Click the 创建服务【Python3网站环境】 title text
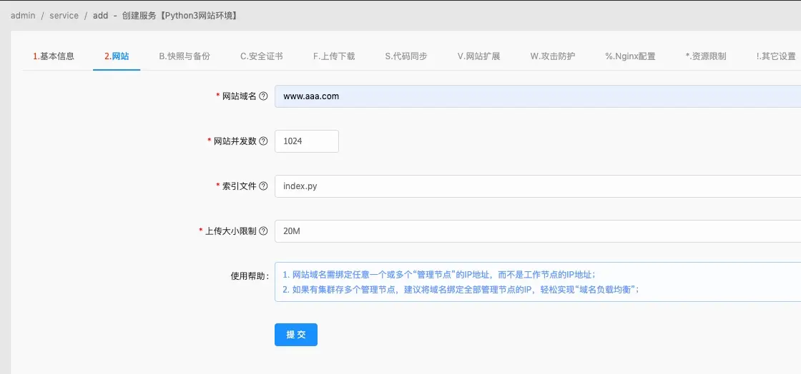 (x=180, y=15)
